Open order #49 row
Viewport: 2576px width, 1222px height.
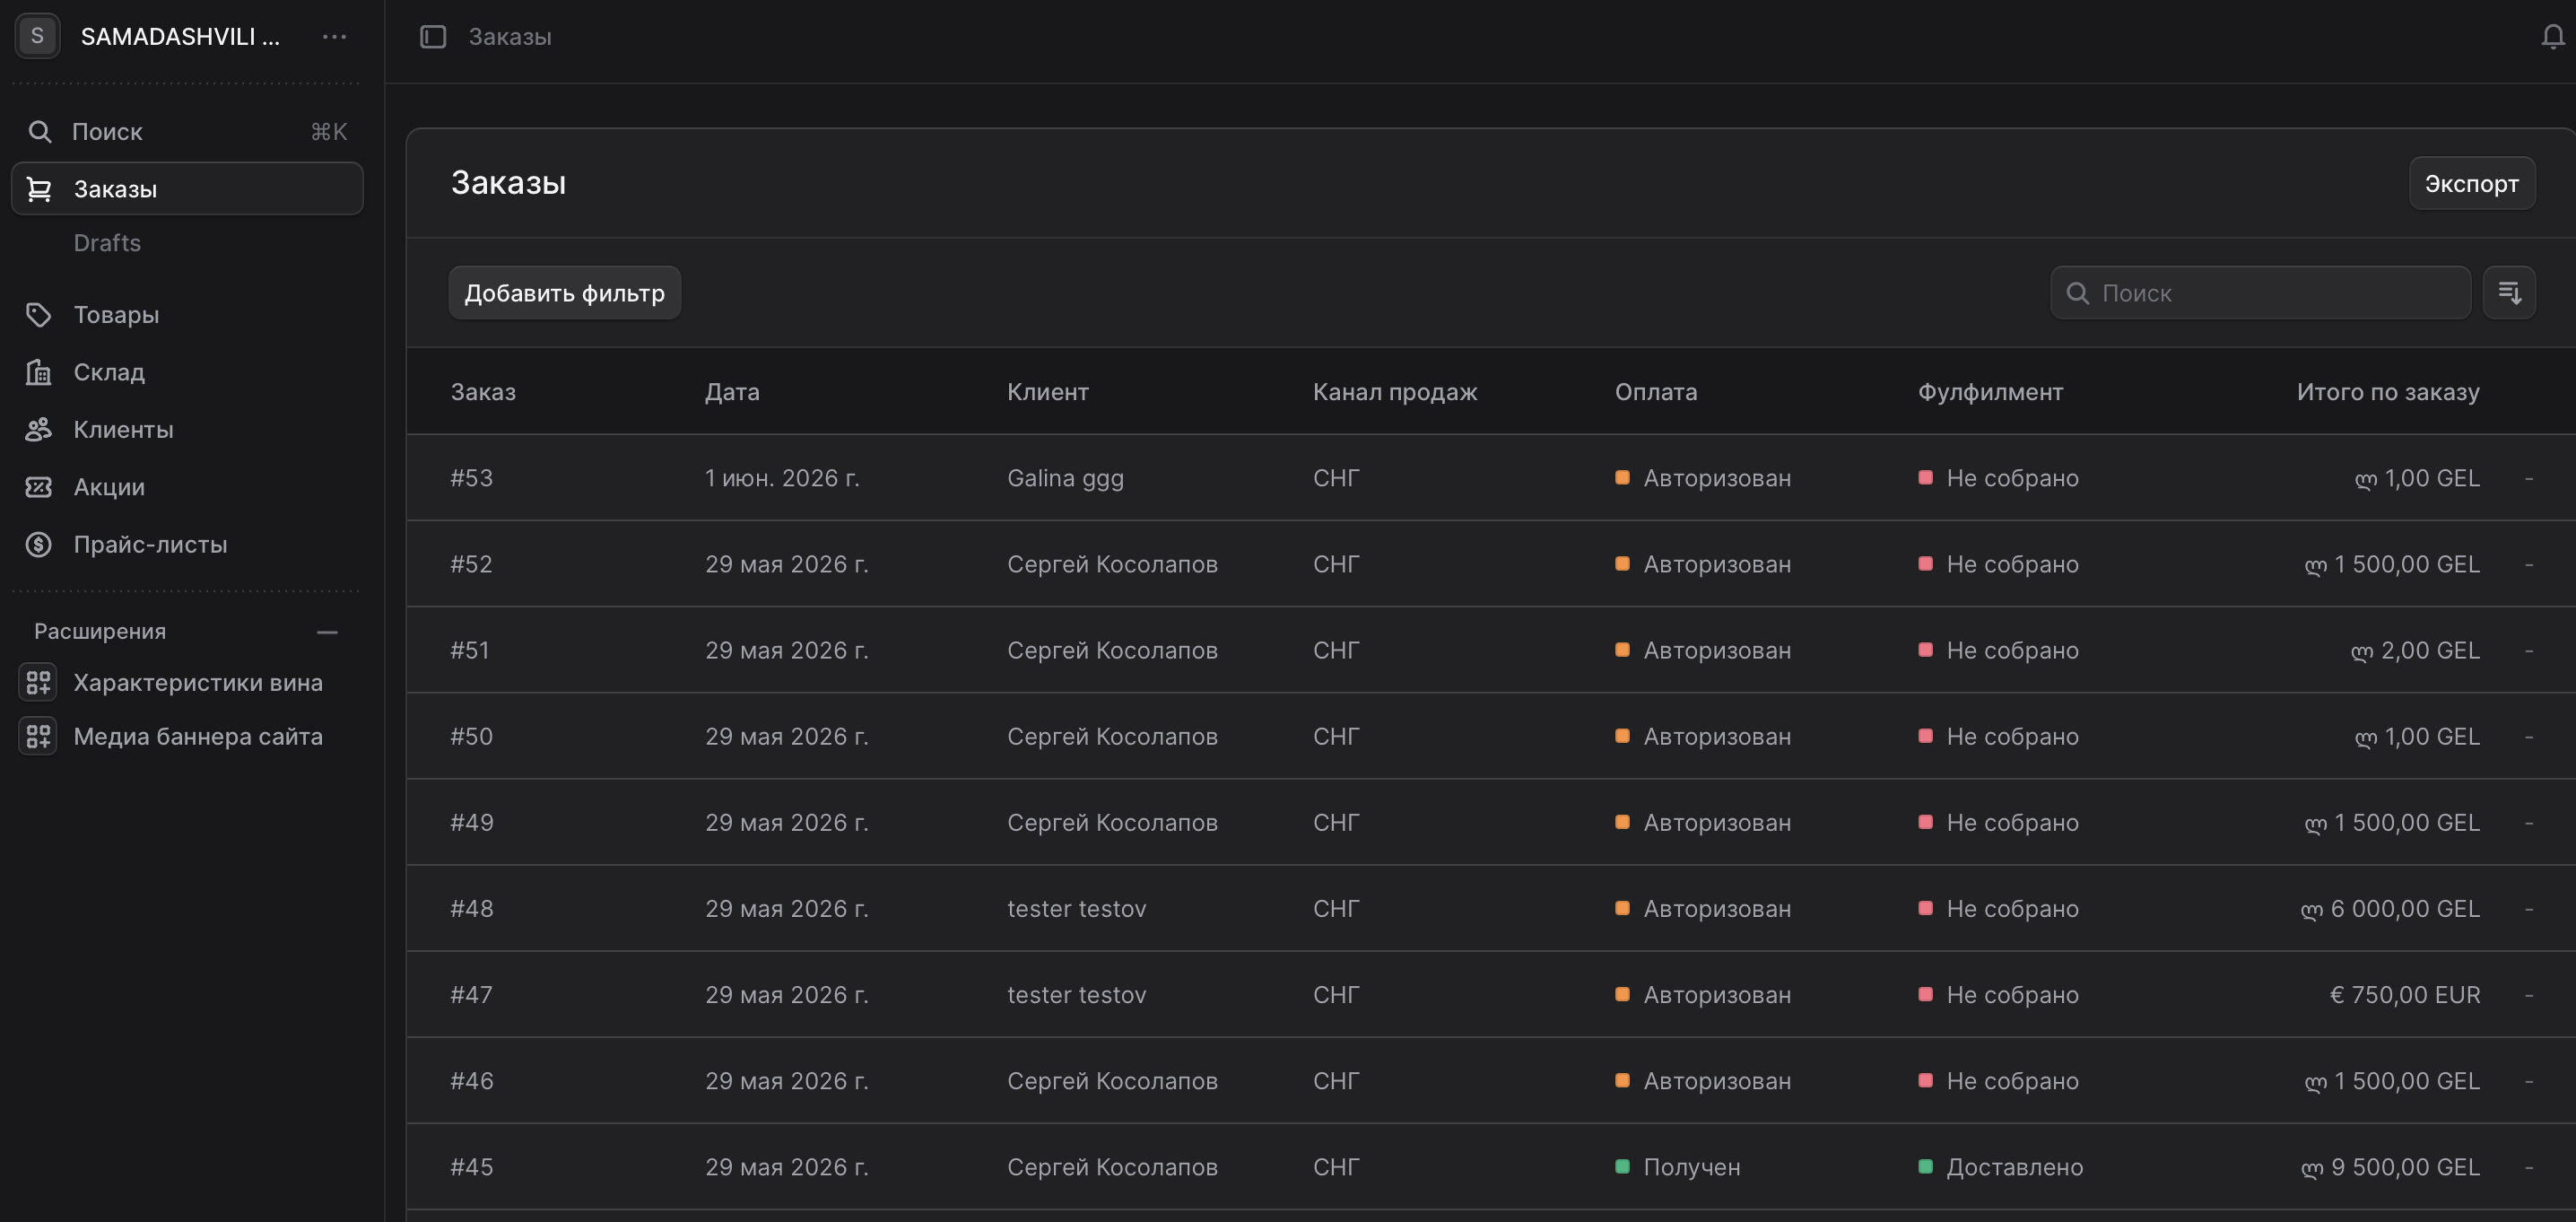pos(1490,822)
